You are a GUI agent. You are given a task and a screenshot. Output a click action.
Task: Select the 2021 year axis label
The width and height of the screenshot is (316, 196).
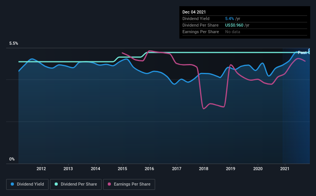point(285,169)
